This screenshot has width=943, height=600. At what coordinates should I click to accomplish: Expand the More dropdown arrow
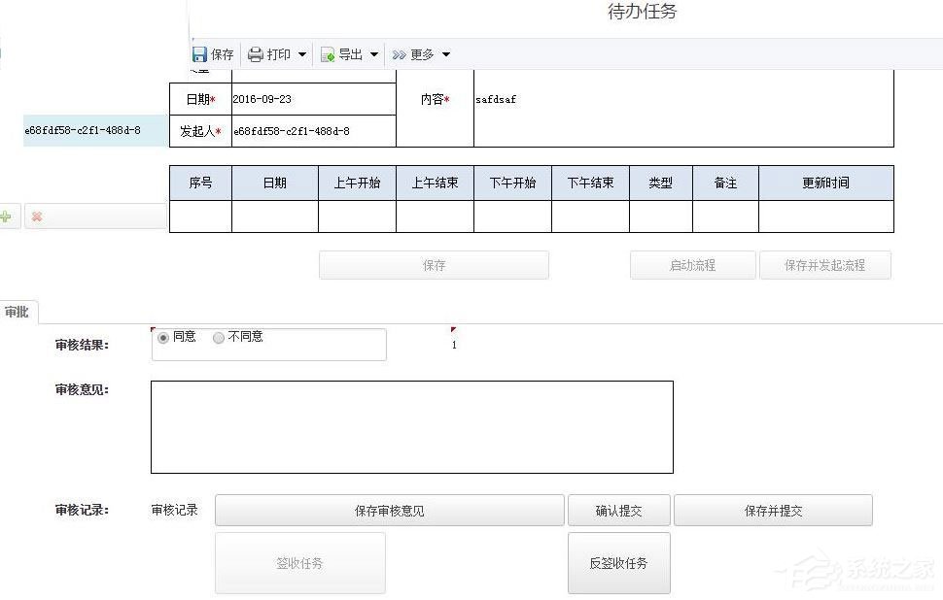446,54
